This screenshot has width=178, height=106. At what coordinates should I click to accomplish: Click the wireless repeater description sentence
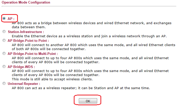pos(81,88)
